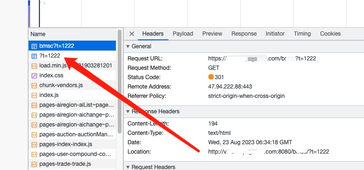Click the Location header redirect URL
Screen dimensions: 364x170
pos(269,152)
